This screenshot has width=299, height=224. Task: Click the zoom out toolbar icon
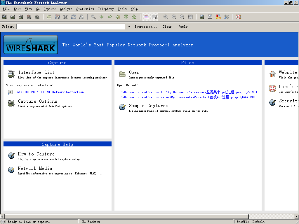174,17
